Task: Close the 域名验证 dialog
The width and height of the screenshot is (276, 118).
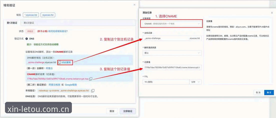Action: [x=135, y=5]
